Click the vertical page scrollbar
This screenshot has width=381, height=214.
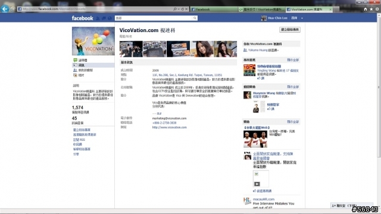coord(379,87)
